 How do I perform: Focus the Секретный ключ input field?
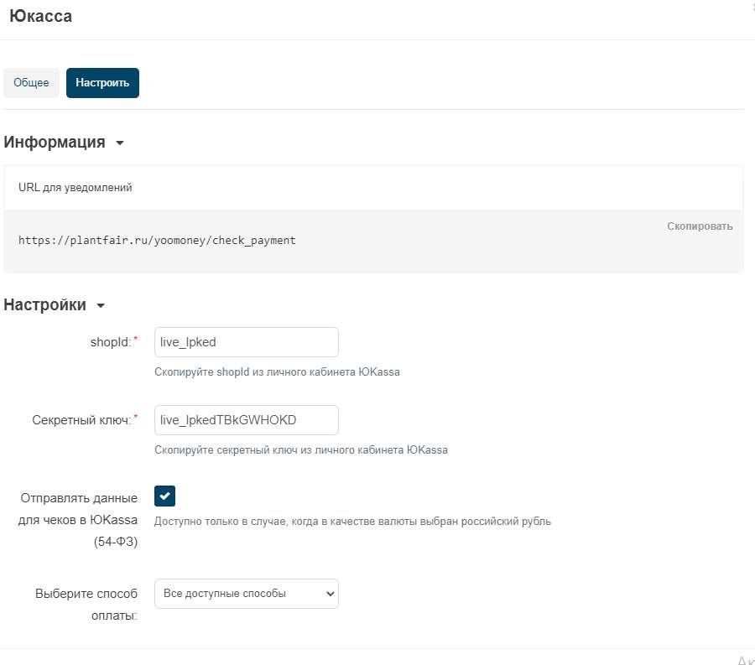tap(247, 420)
